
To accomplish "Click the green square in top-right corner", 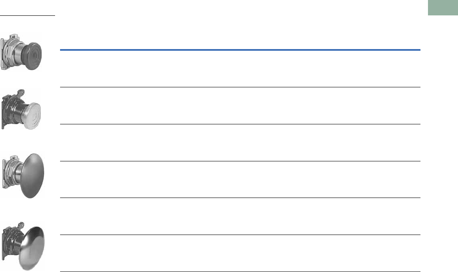I will (x=443, y=8).
